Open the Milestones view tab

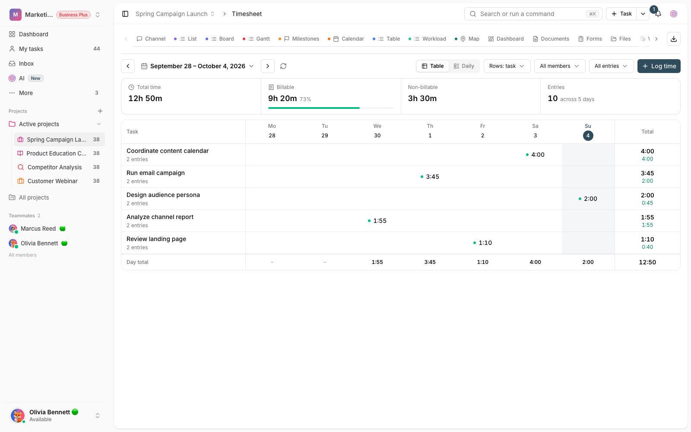coord(299,39)
